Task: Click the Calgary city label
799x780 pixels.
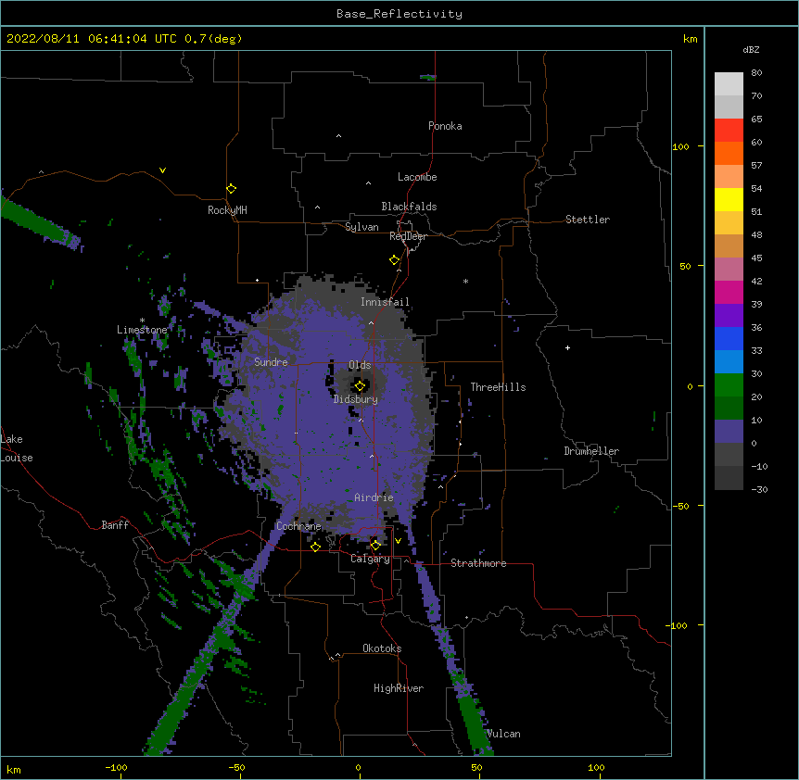Action: pyautogui.click(x=370, y=559)
